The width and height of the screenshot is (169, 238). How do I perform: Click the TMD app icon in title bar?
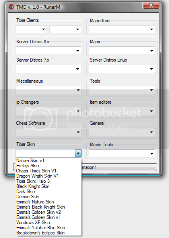point(11,7)
